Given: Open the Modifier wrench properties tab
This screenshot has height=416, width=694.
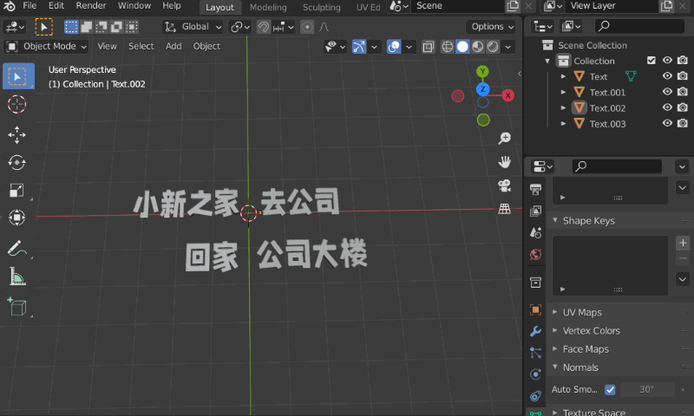Looking at the screenshot, I should pos(535,331).
